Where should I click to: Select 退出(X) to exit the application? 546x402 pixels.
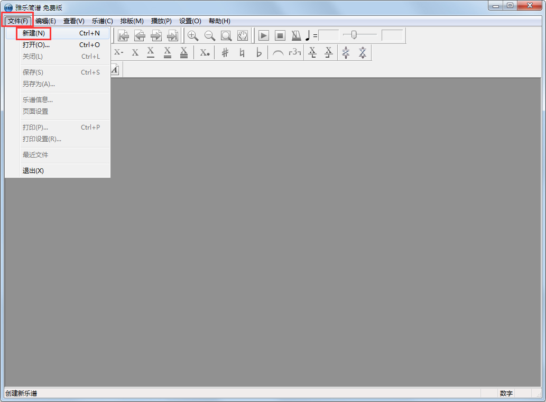pos(33,170)
